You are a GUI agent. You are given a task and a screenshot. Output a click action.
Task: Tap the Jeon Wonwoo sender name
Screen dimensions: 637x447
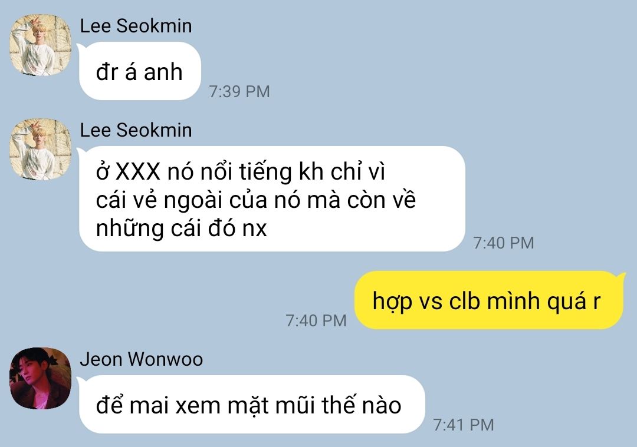tap(141, 359)
